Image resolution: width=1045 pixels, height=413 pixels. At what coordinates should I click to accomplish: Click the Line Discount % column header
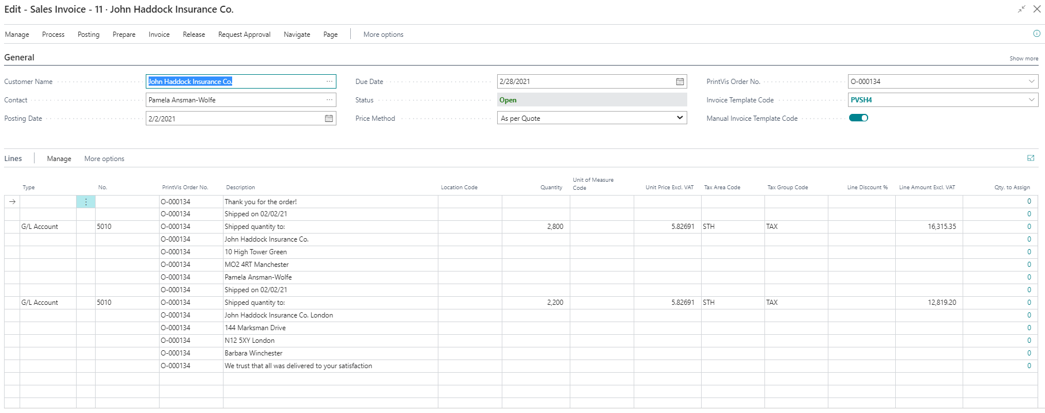click(867, 188)
